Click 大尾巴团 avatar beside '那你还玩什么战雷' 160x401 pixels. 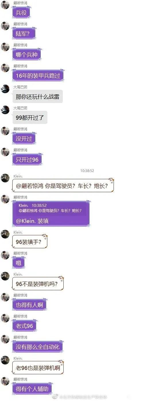pyautogui.click(x=5, y=89)
